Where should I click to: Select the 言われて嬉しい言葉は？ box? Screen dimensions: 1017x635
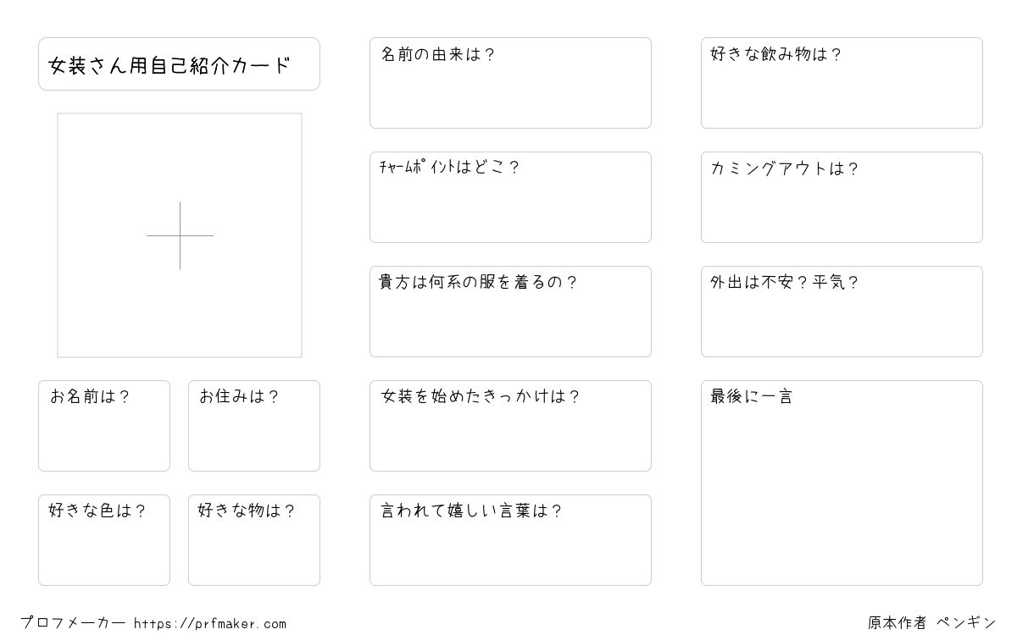(510, 540)
